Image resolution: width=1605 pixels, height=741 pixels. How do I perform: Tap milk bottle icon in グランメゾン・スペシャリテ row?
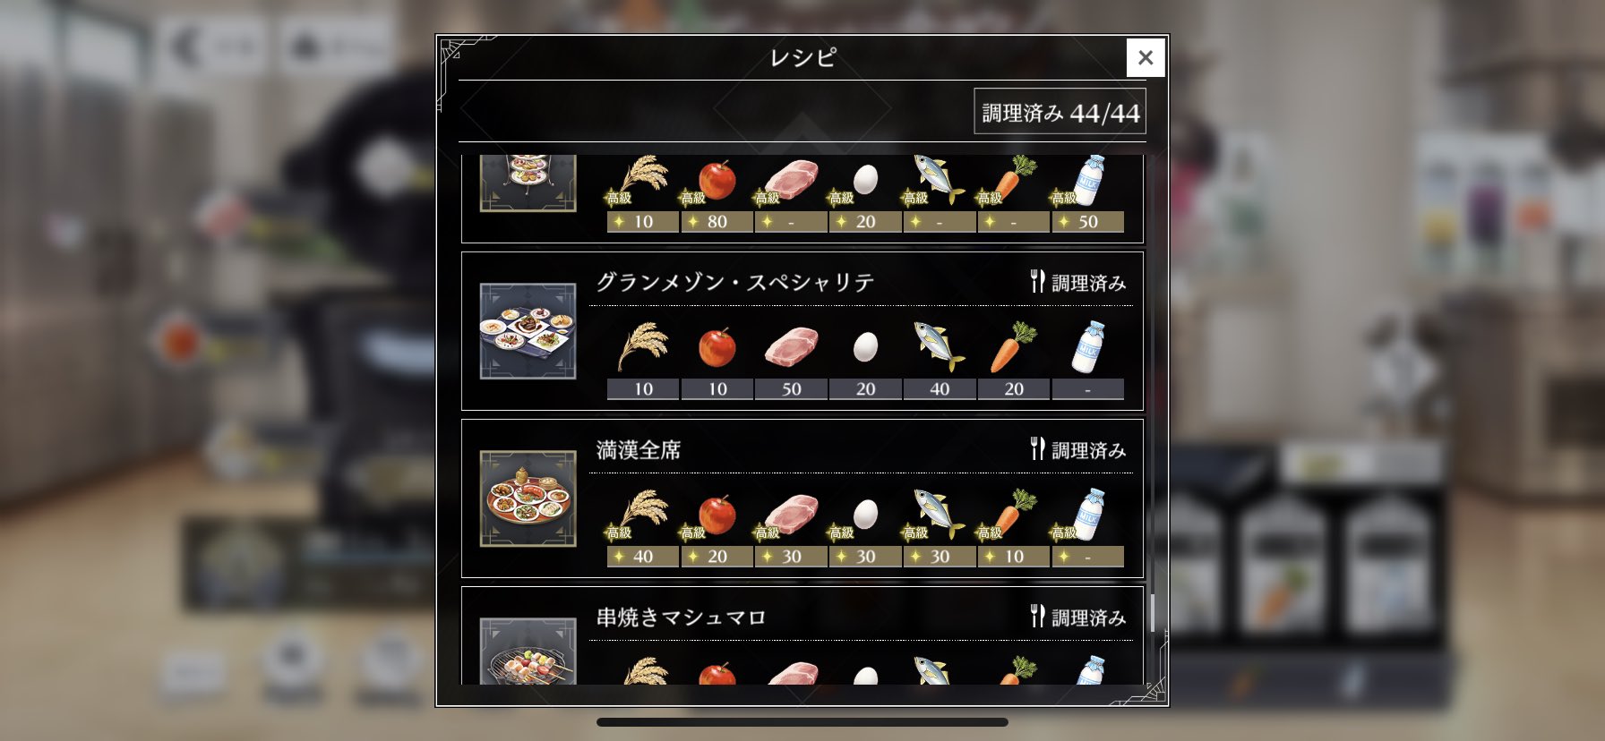point(1087,346)
